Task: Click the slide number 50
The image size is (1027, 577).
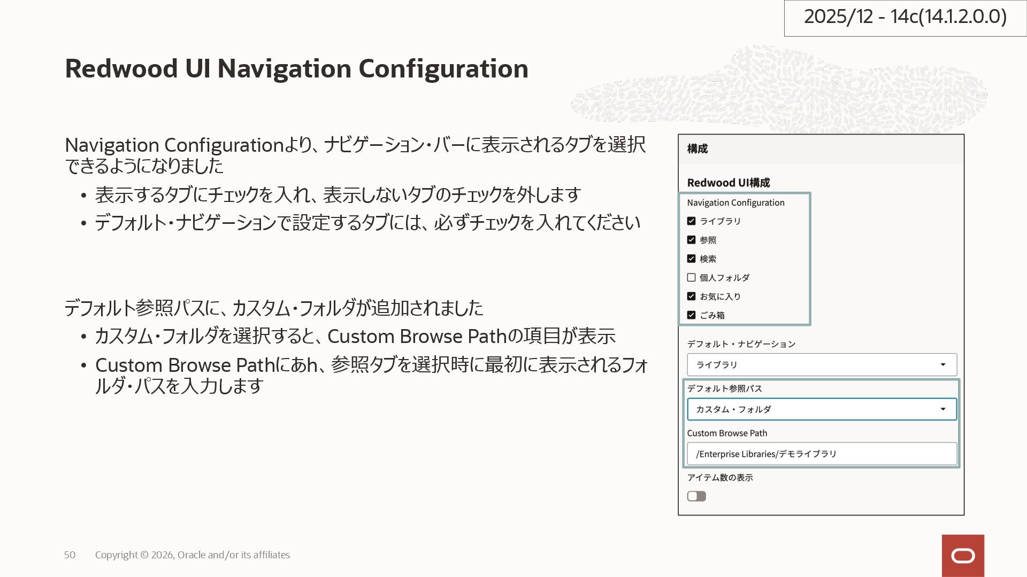Action: [70, 555]
